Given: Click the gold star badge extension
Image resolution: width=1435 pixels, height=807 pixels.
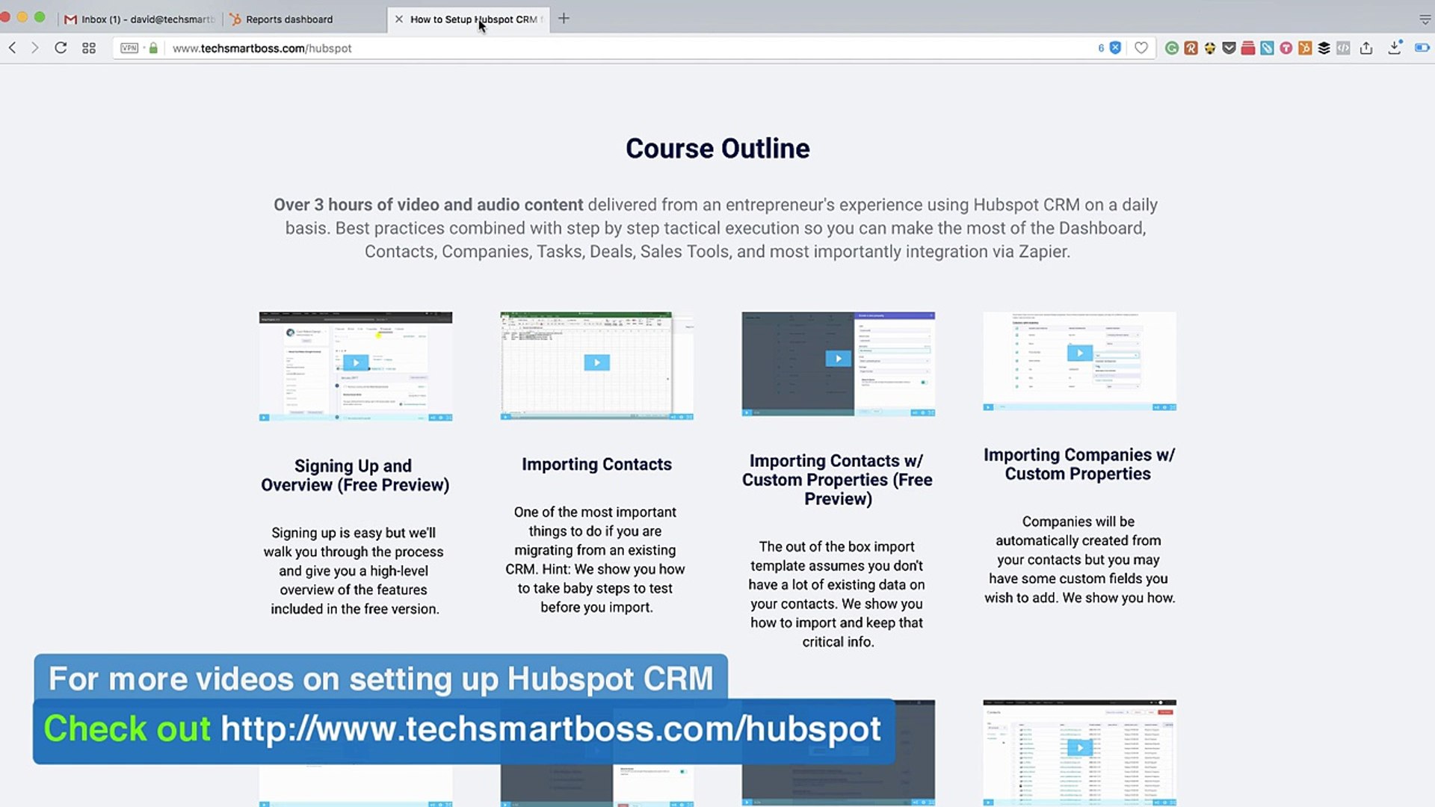Looking at the screenshot, I should point(1210,48).
